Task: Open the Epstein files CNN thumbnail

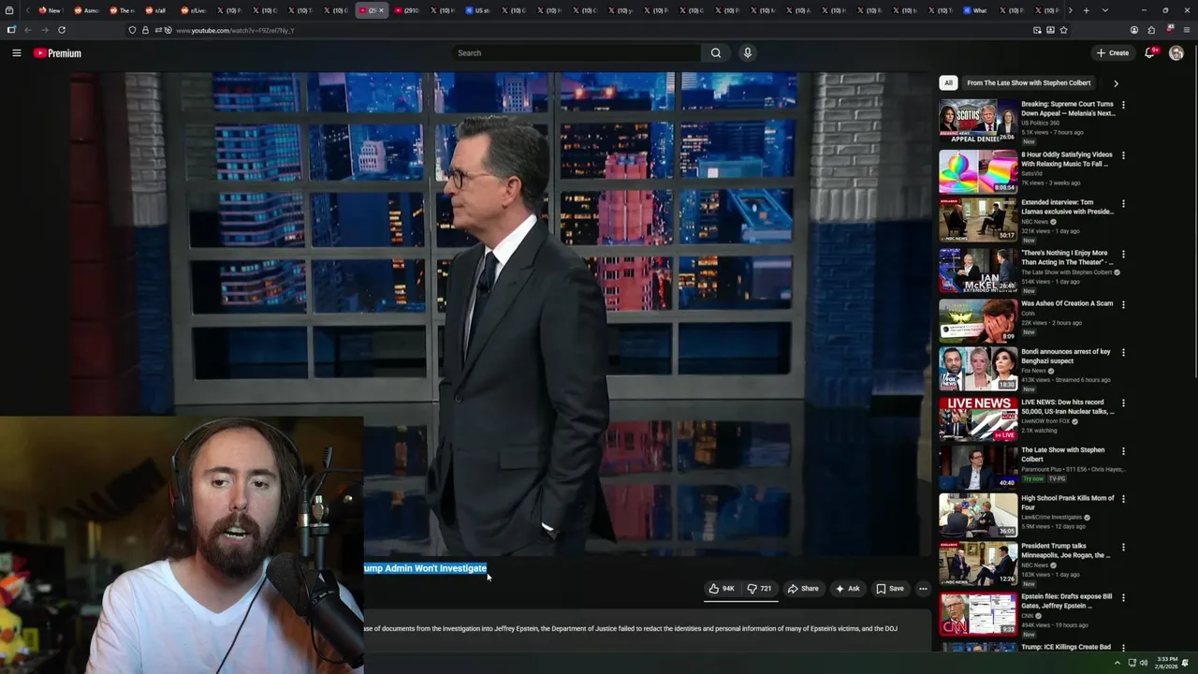Action: [x=978, y=613]
